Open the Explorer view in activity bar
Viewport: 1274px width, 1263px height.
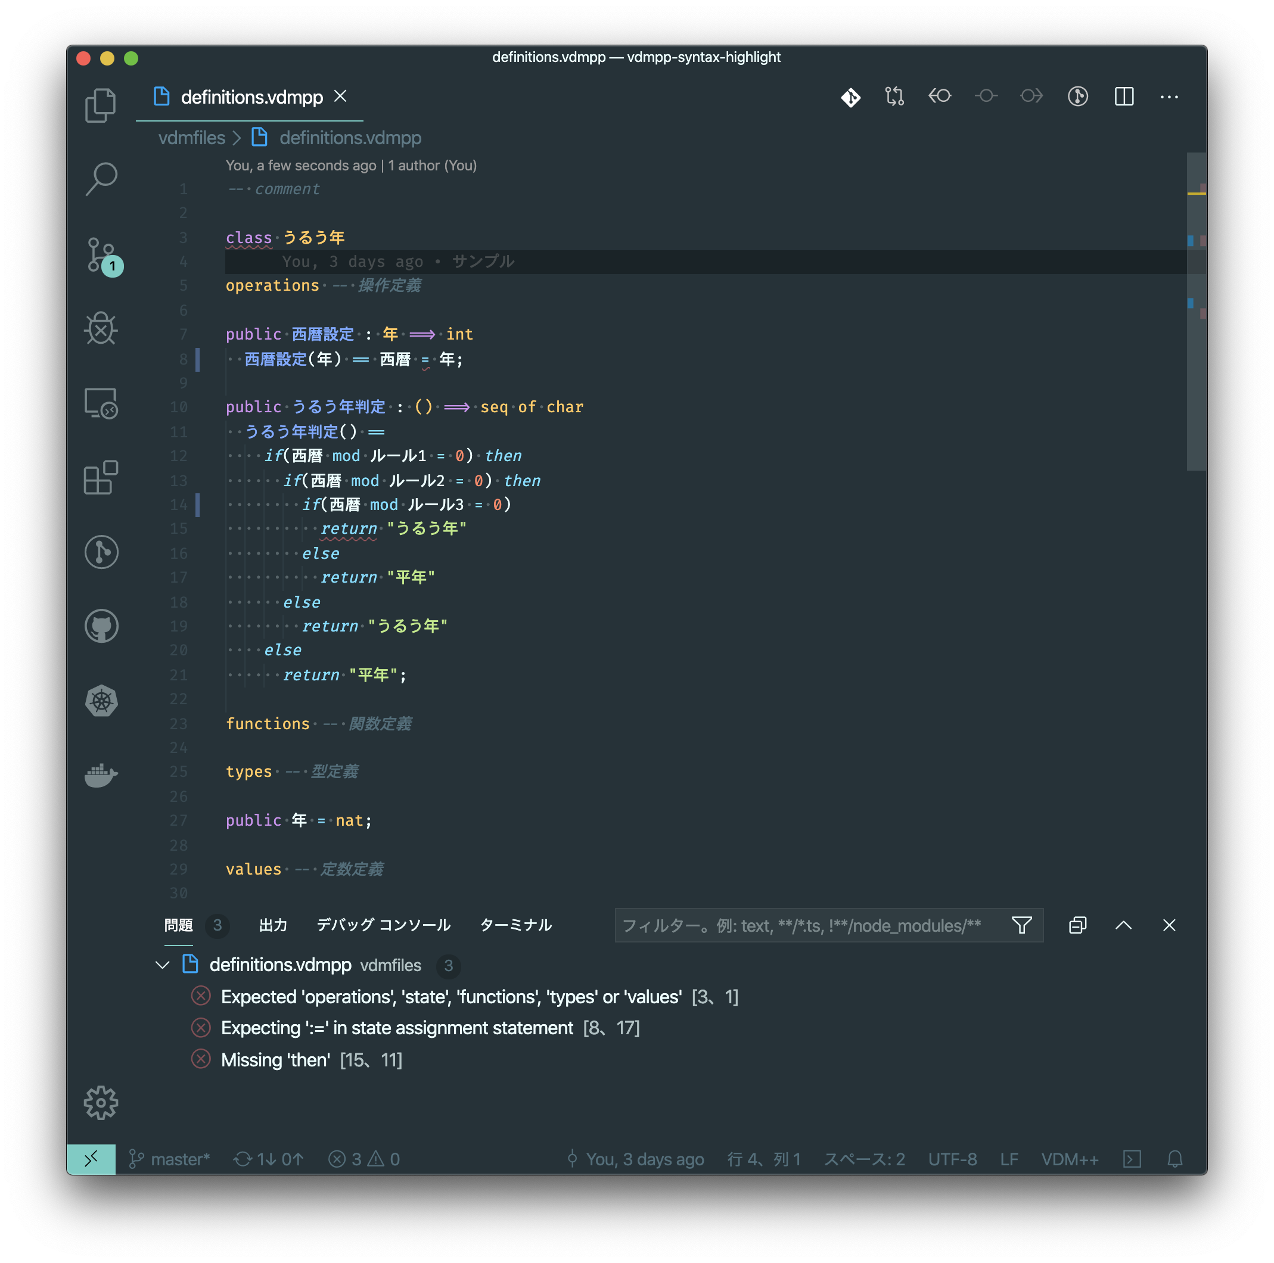100,105
